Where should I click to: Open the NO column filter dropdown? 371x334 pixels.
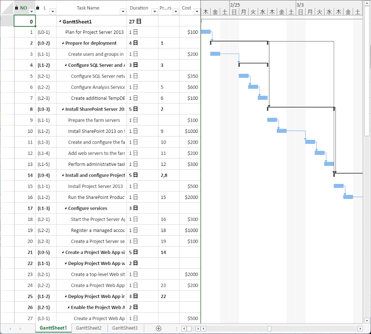click(x=32, y=12)
